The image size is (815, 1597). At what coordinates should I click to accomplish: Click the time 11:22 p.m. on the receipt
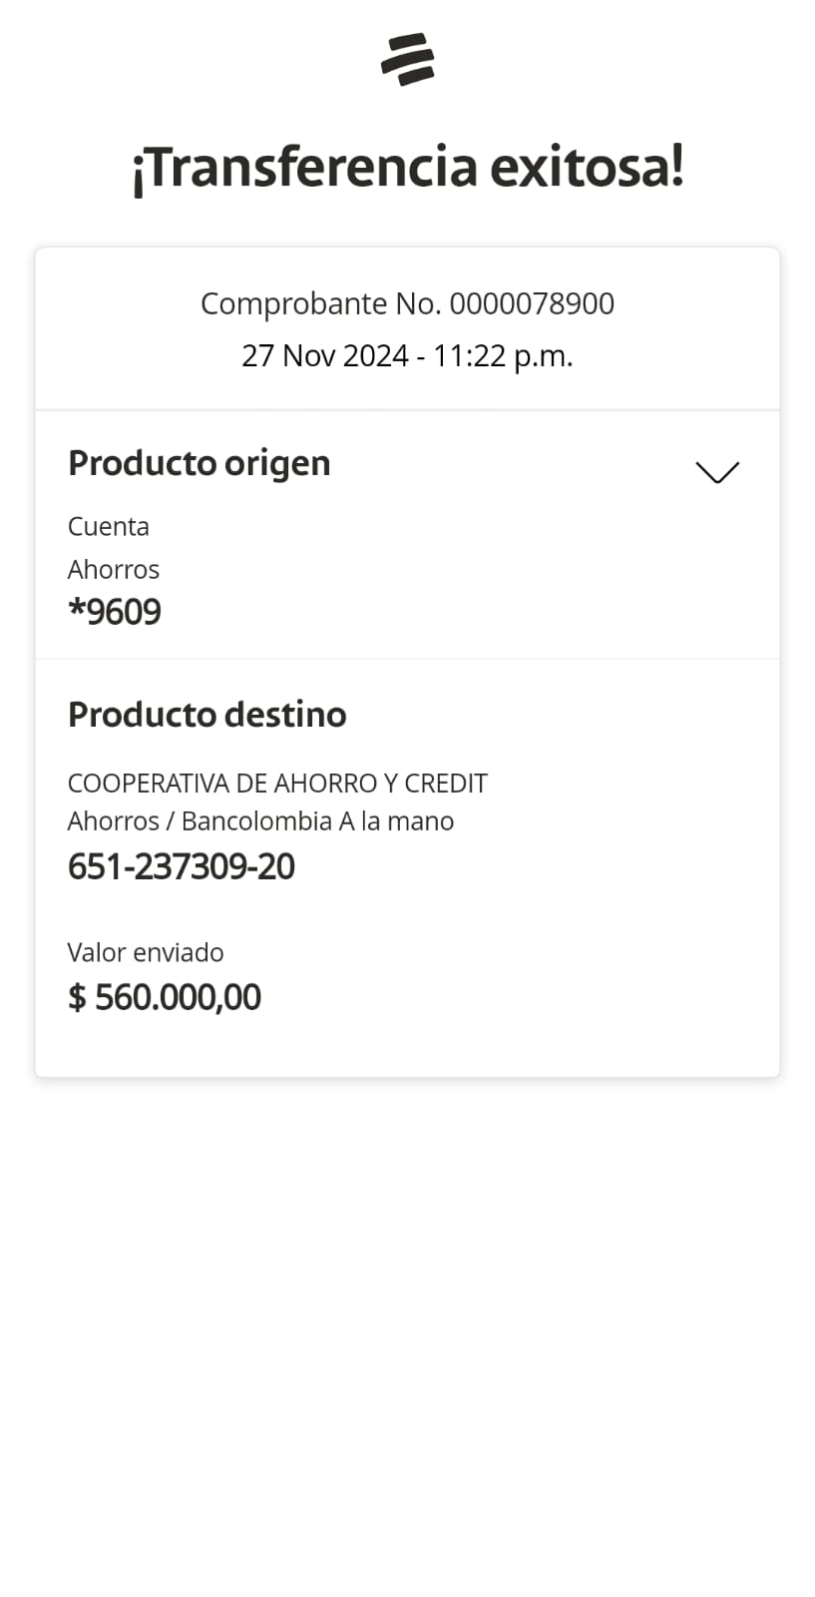coord(503,355)
